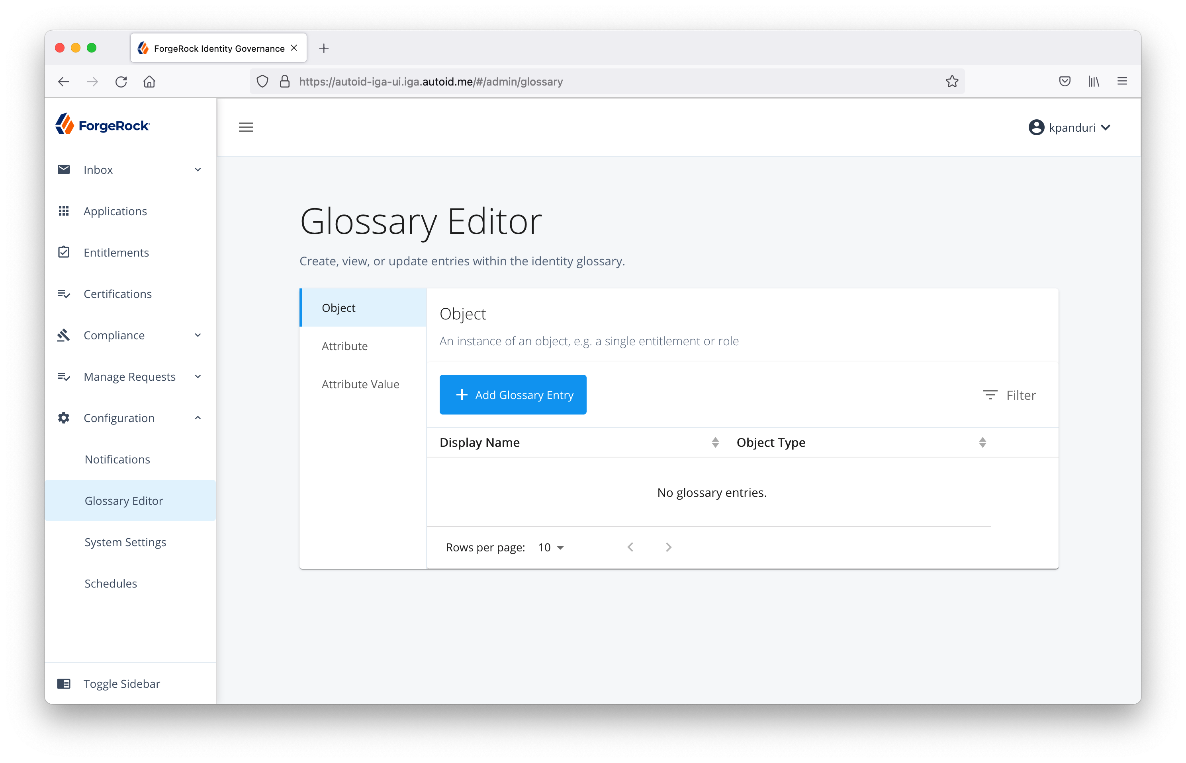Switch to the Attribute tab

(x=345, y=346)
